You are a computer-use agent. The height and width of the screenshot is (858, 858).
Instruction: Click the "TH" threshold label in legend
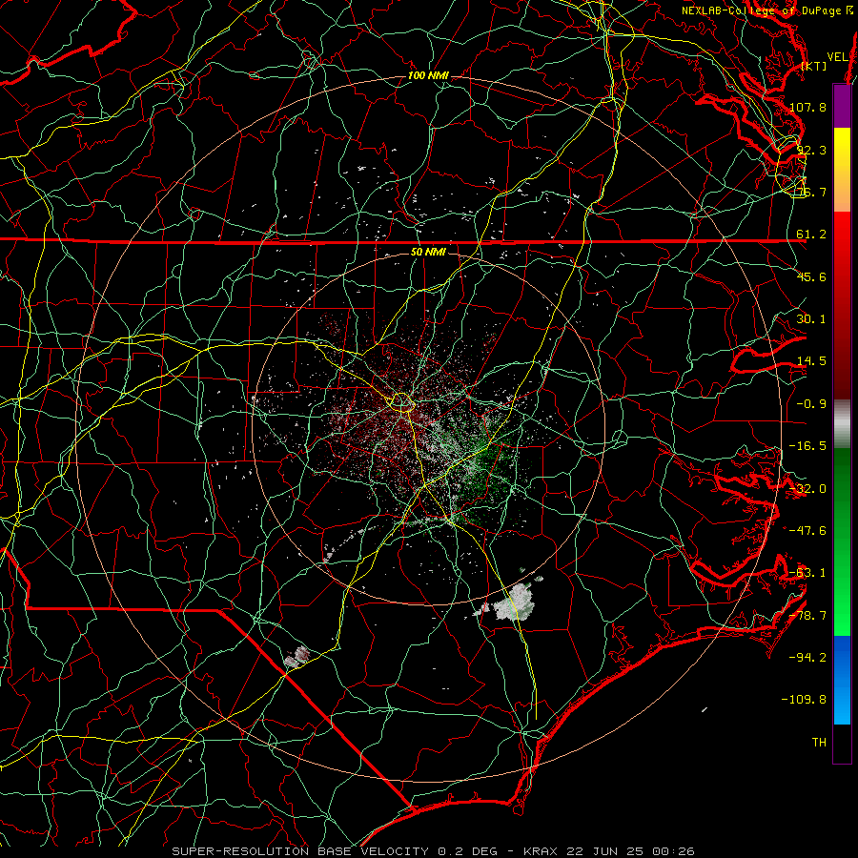click(819, 743)
